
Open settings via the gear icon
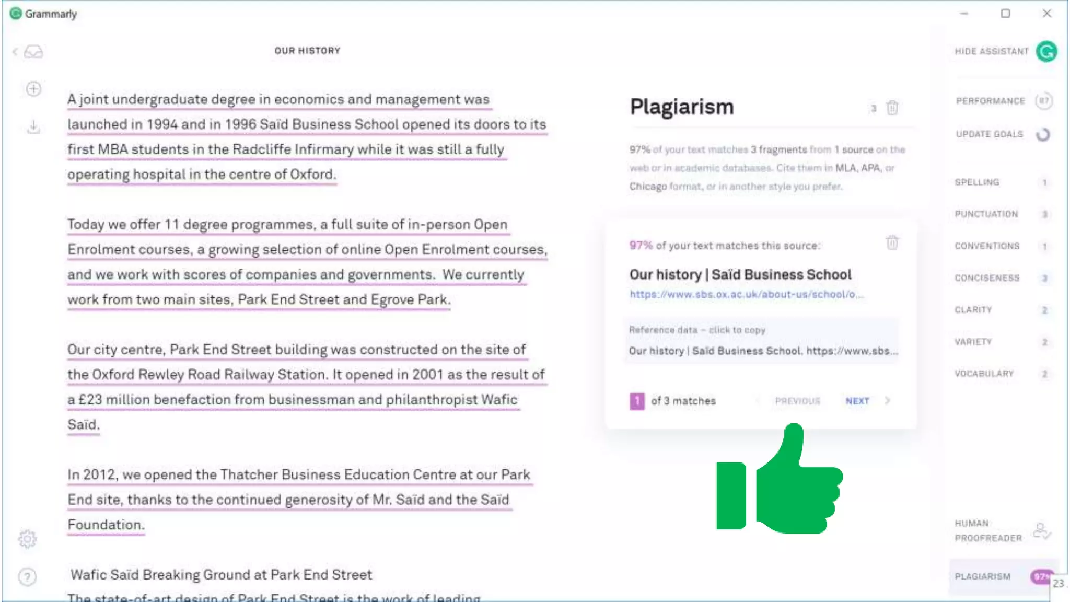[x=27, y=539]
